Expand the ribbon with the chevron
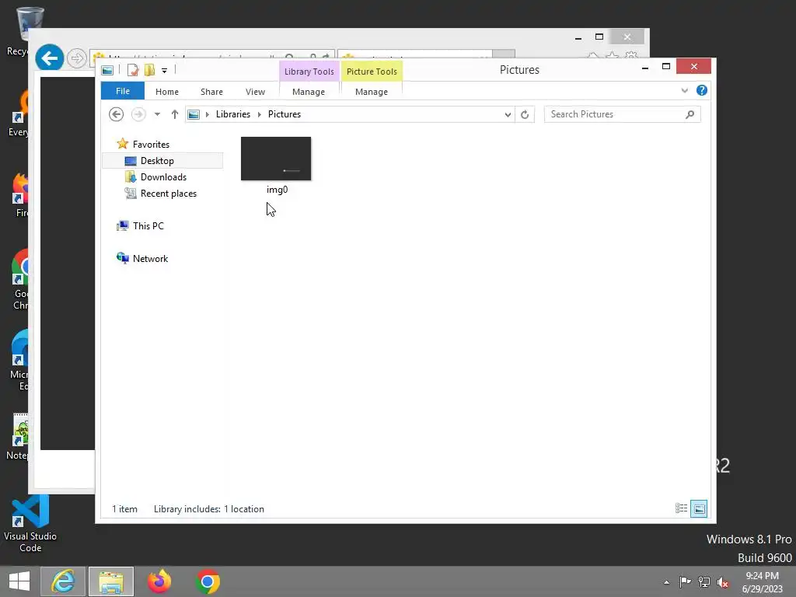The height and width of the screenshot is (597, 796). click(x=684, y=91)
